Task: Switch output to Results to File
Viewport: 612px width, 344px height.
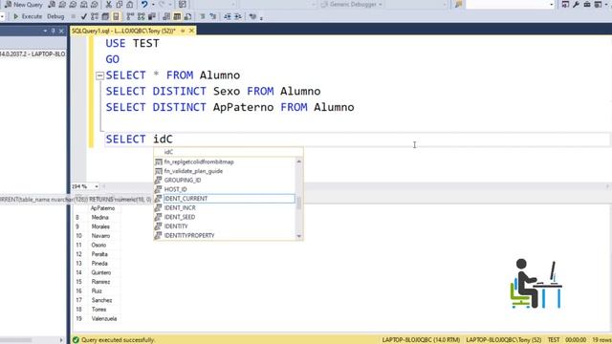Action: coord(187,16)
